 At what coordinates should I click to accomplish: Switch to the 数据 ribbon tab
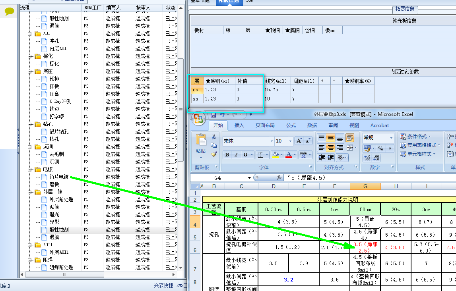[x=312, y=125]
